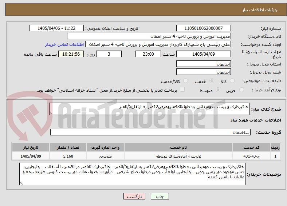Grab the resize handle of توضیحات خریدار box
The width and height of the screenshot is (287, 206).
pyautogui.click(x=21, y=183)
